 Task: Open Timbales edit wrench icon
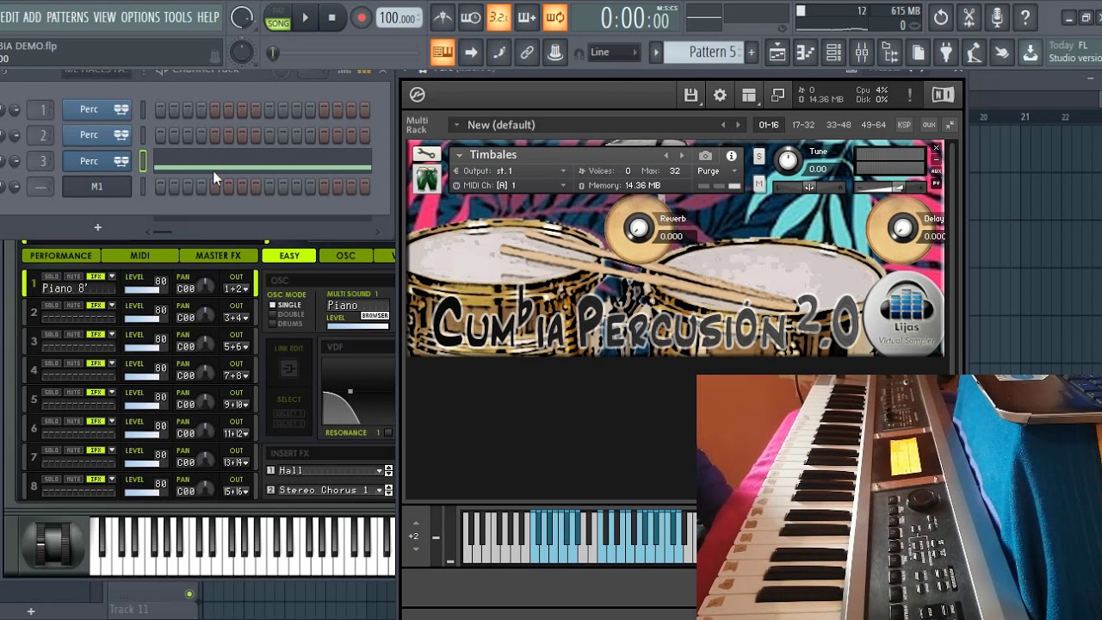[x=425, y=154]
